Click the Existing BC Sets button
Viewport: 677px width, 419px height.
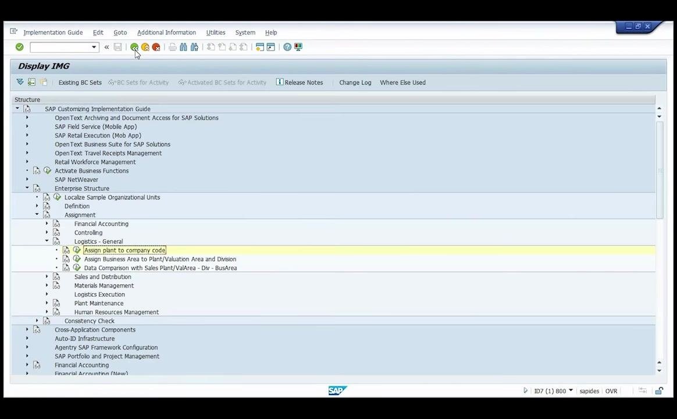click(x=80, y=83)
